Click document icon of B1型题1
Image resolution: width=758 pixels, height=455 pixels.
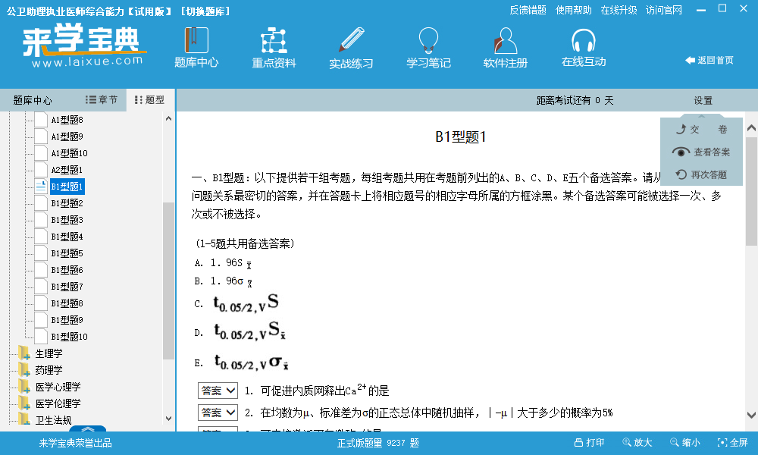[41, 186]
